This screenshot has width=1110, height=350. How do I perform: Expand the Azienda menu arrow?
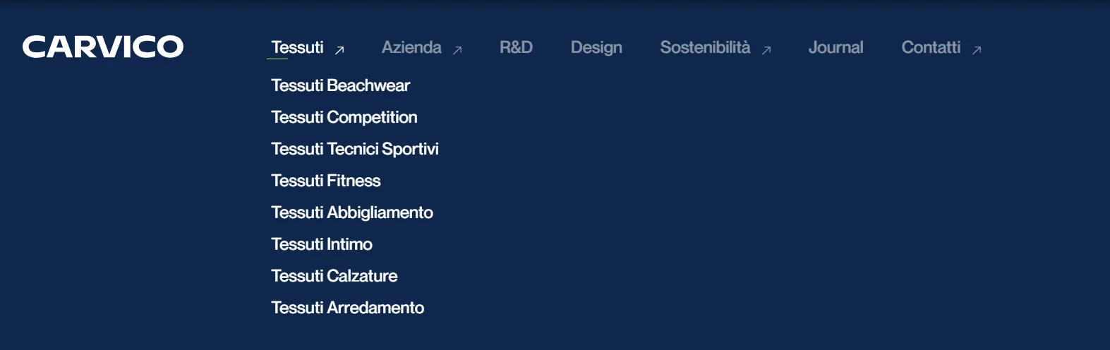[457, 50]
